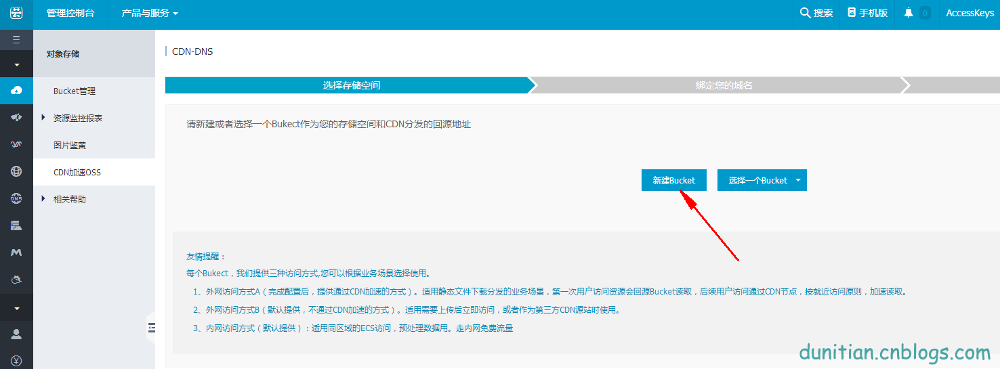Viewport: 1000px width, 369px height.
Task: Open the user account icon in sidebar
Action: (16, 334)
